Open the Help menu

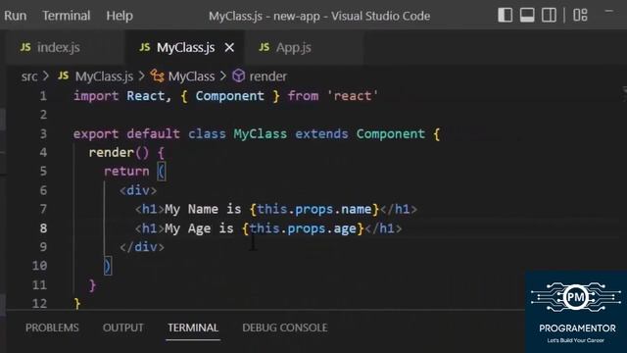[120, 16]
